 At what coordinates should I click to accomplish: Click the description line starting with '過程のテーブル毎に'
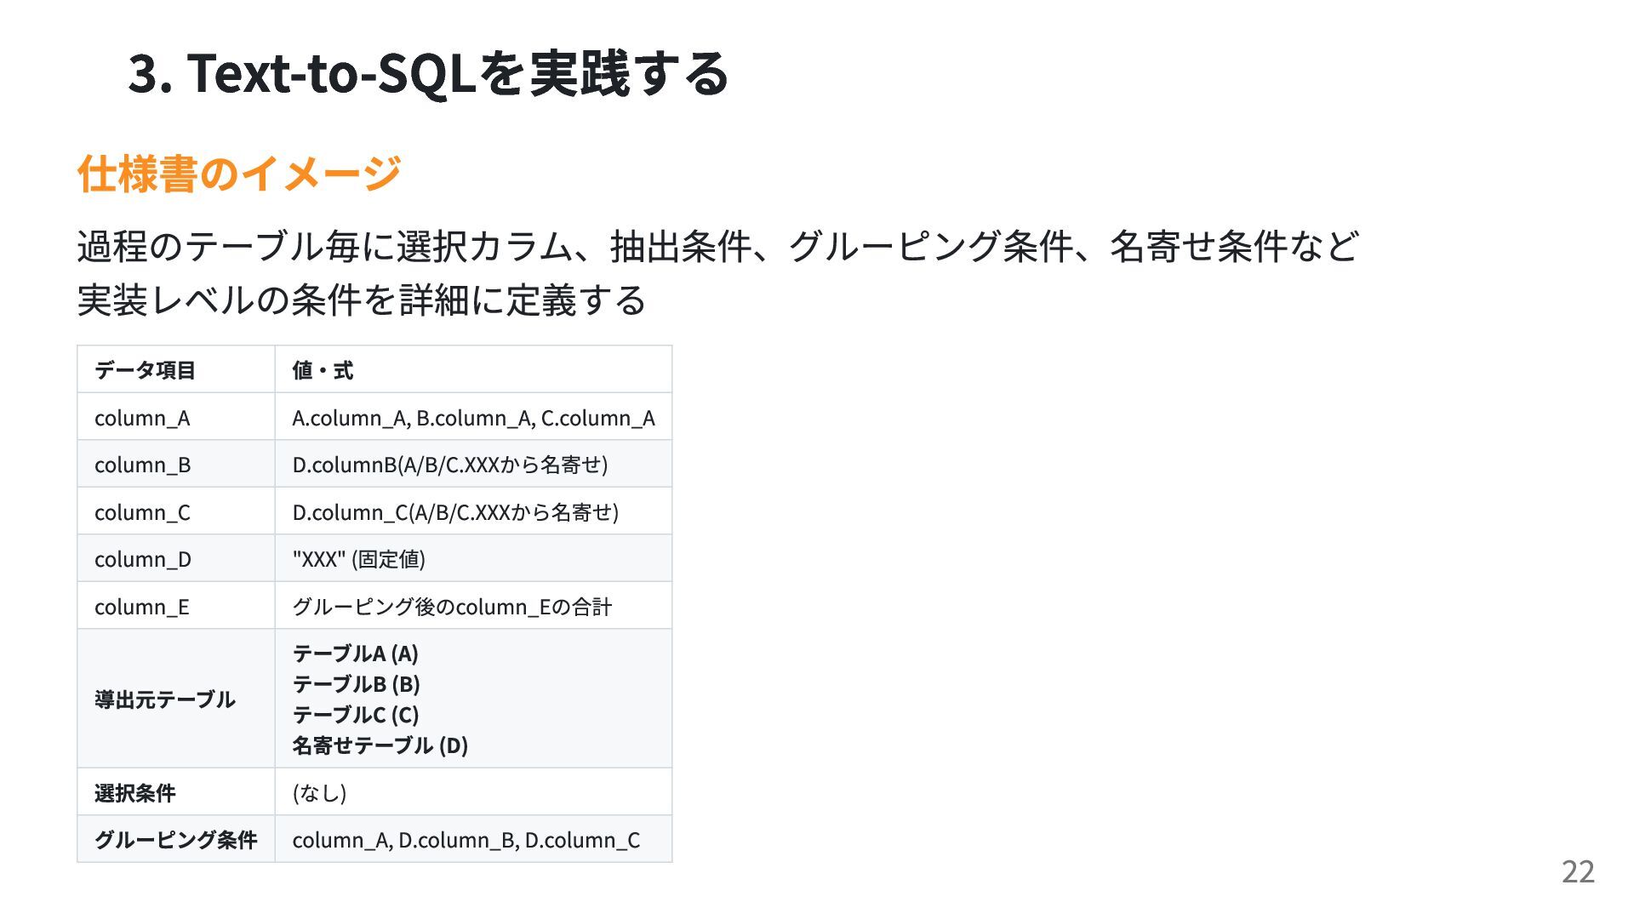[x=717, y=247]
